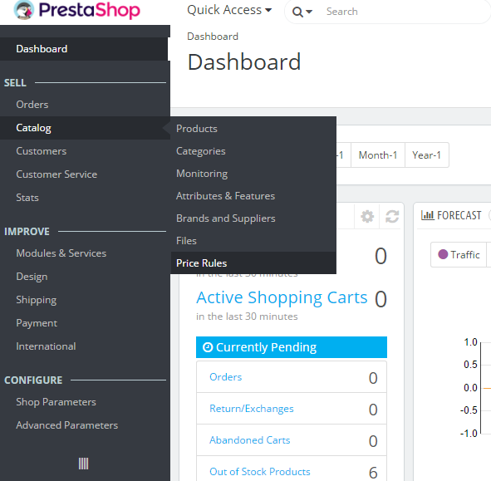
Task: Toggle the Traffic legend purple swatch
Action: click(443, 254)
